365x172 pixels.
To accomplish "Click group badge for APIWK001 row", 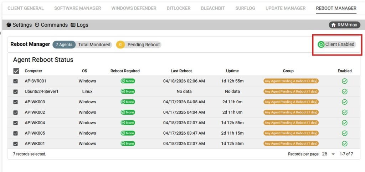I will click(x=291, y=144).
